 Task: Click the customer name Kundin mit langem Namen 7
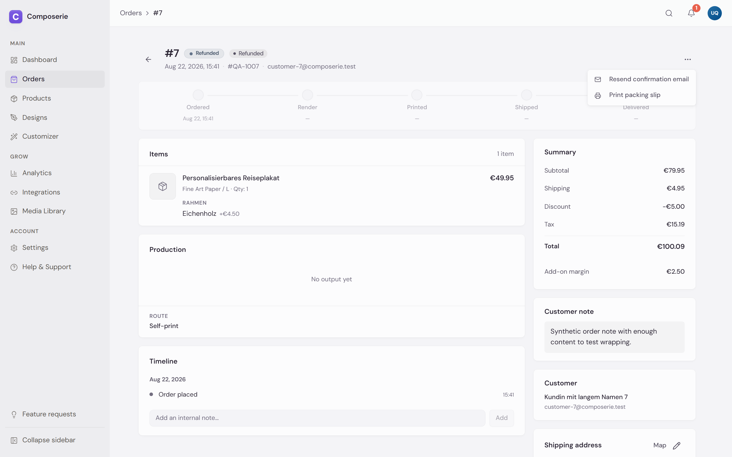pos(586,397)
